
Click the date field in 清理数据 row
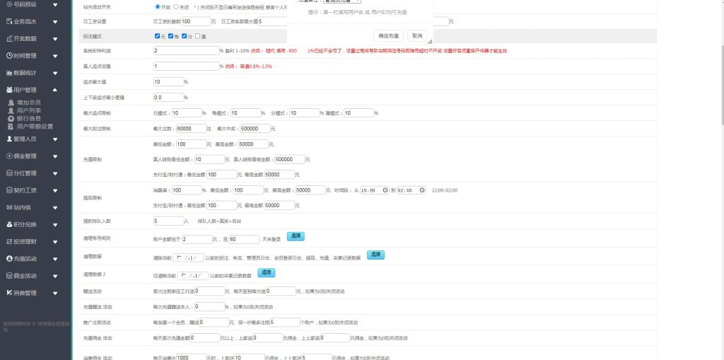[x=188, y=257]
